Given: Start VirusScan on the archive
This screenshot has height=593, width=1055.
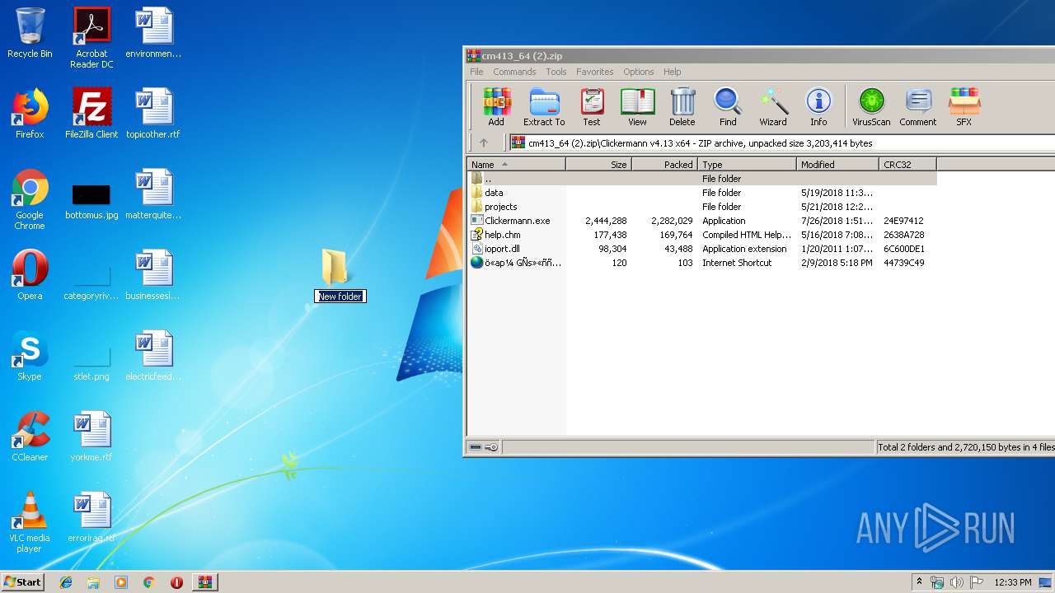Looking at the screenshot, I should [x=871, y=107].
